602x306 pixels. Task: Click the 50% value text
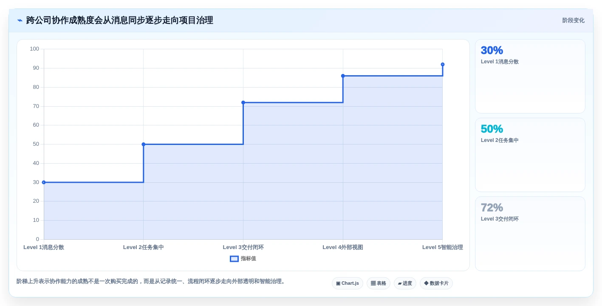(492, 129)
